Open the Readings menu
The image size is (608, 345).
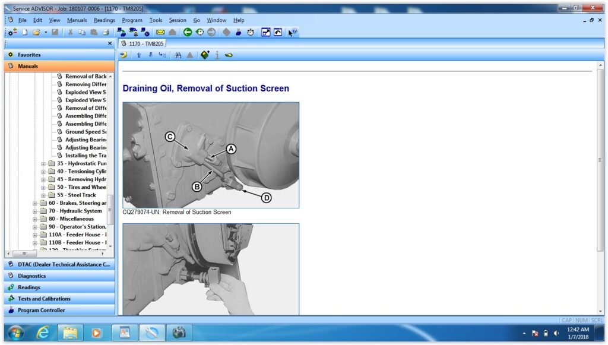[x=104, y=20]
